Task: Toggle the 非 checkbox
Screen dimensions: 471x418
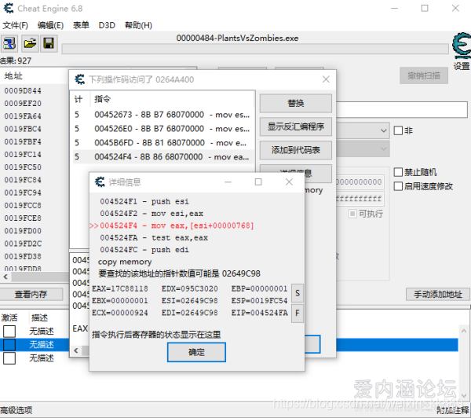Action: click(x=398, y=130)
